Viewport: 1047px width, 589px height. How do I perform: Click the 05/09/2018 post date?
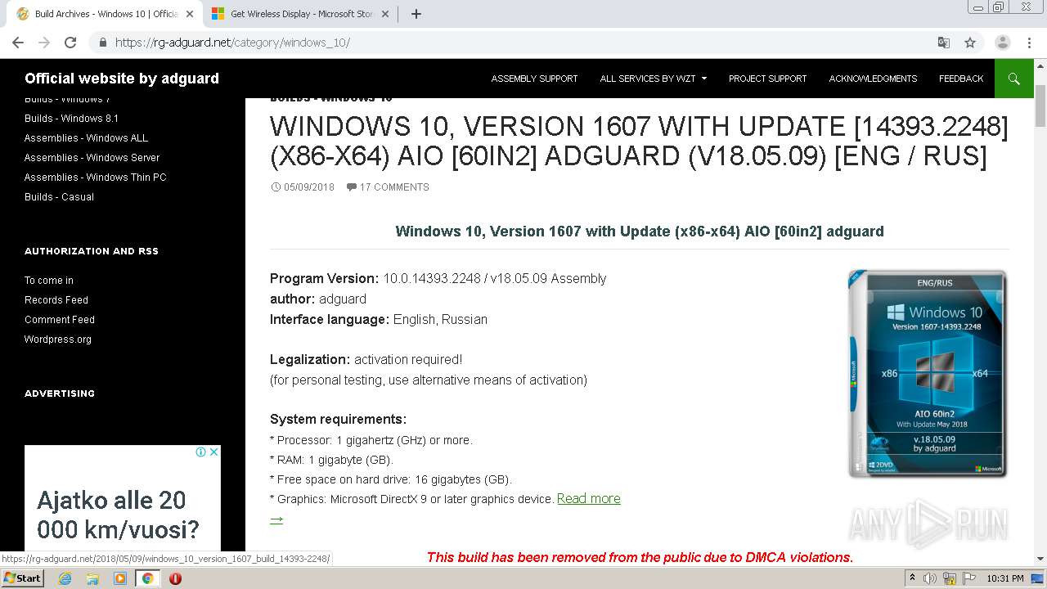point(308,187)
